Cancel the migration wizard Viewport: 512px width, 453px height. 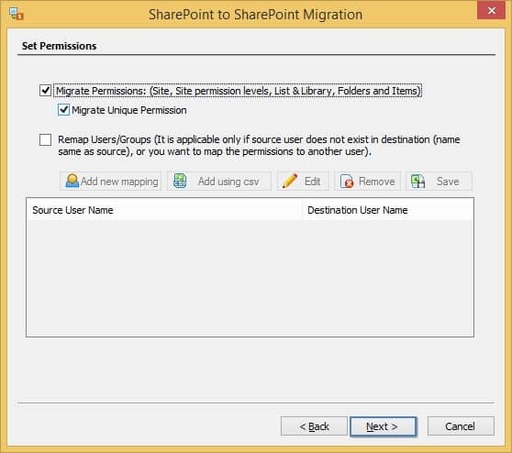point(461,426)
